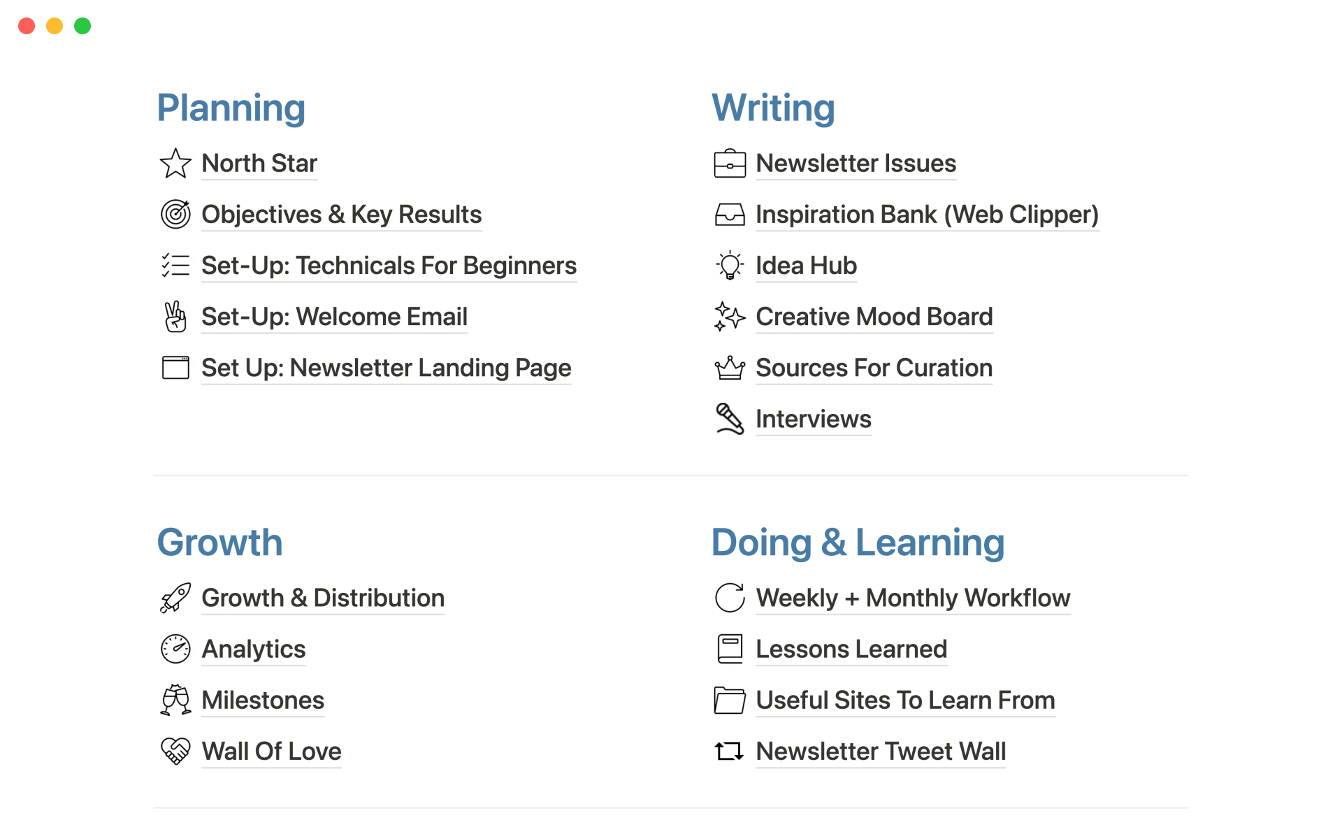The width and height of the screenshot is (1342, 839).
Task: Click the handshake heart icon for Wall Of Love
Action: pos(175,752)
